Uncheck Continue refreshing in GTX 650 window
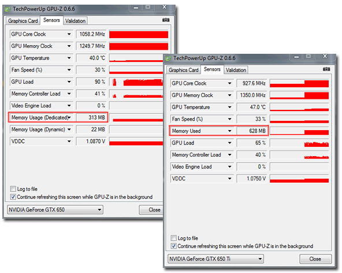Screen dimensions: 342x273 coord(13,197)
